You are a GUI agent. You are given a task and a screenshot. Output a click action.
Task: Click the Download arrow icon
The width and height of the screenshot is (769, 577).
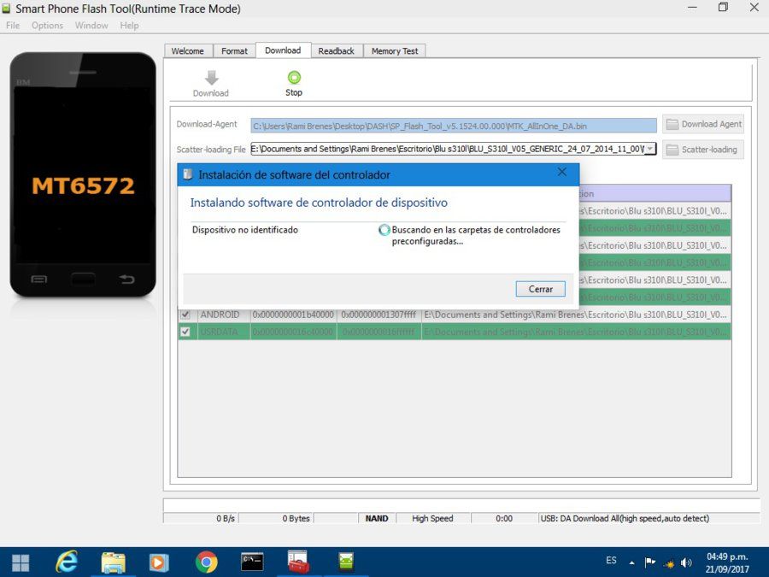[211, 78]
